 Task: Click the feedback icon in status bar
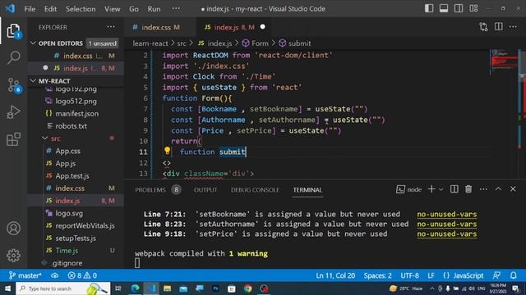tap(496, 275)
